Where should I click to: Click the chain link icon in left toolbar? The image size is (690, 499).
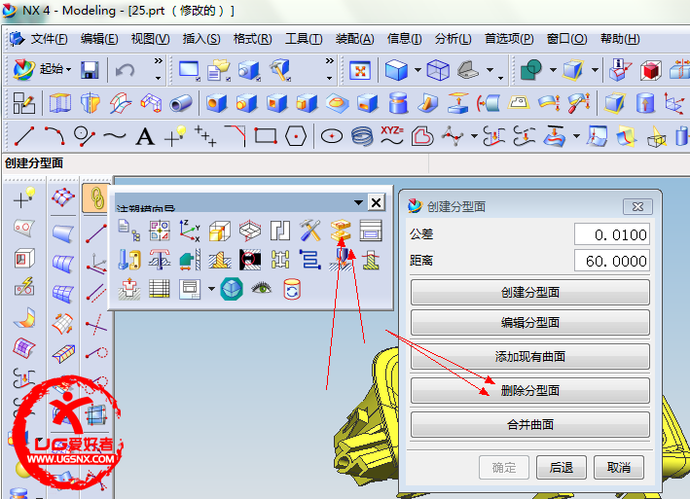(x=96, y=197)
